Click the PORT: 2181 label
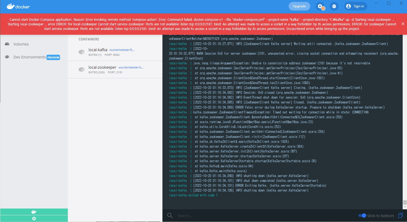This screenshot has height=222, width=407. (x=115, y=72)
